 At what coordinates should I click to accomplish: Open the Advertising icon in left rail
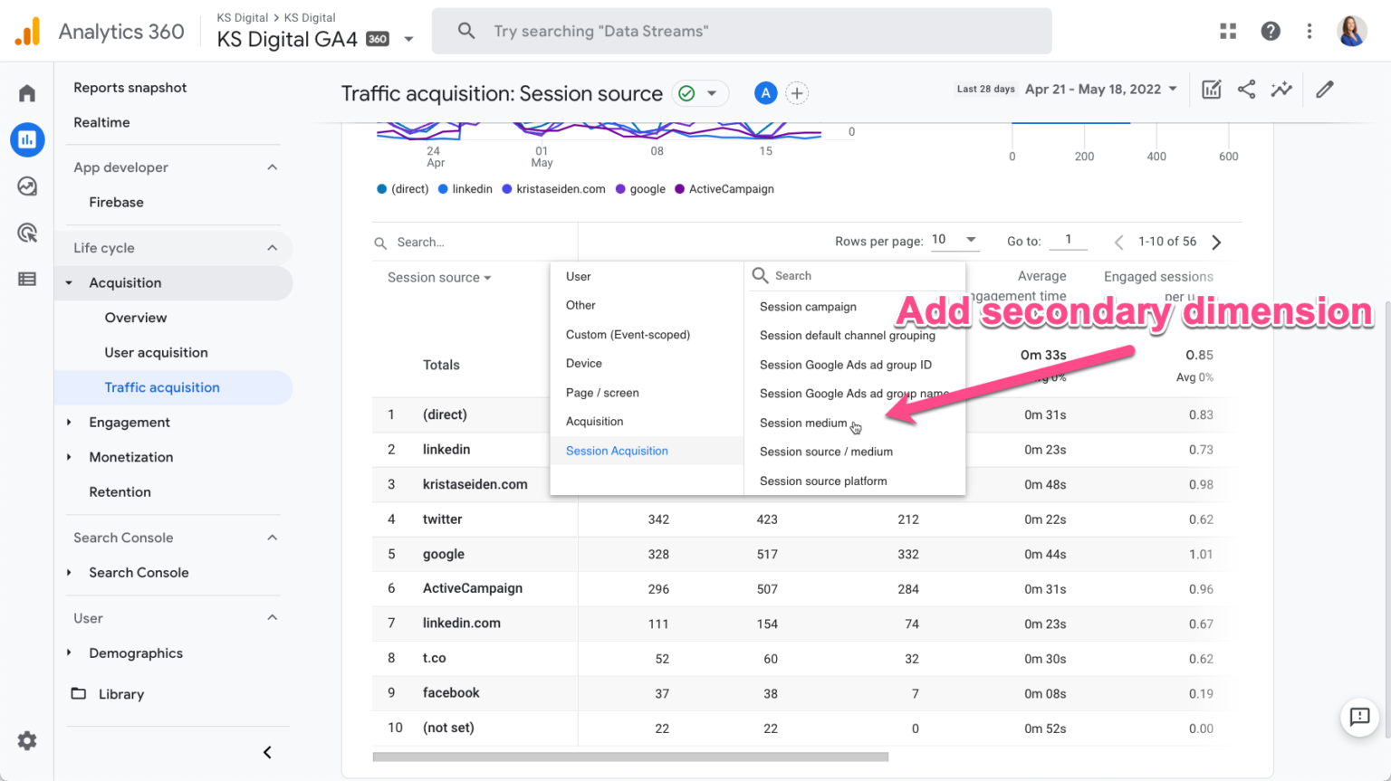click(27, 233)
